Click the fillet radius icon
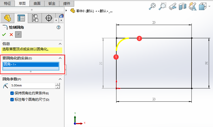The height and width of the screenshot is (127, 213). tap(6, 86)
